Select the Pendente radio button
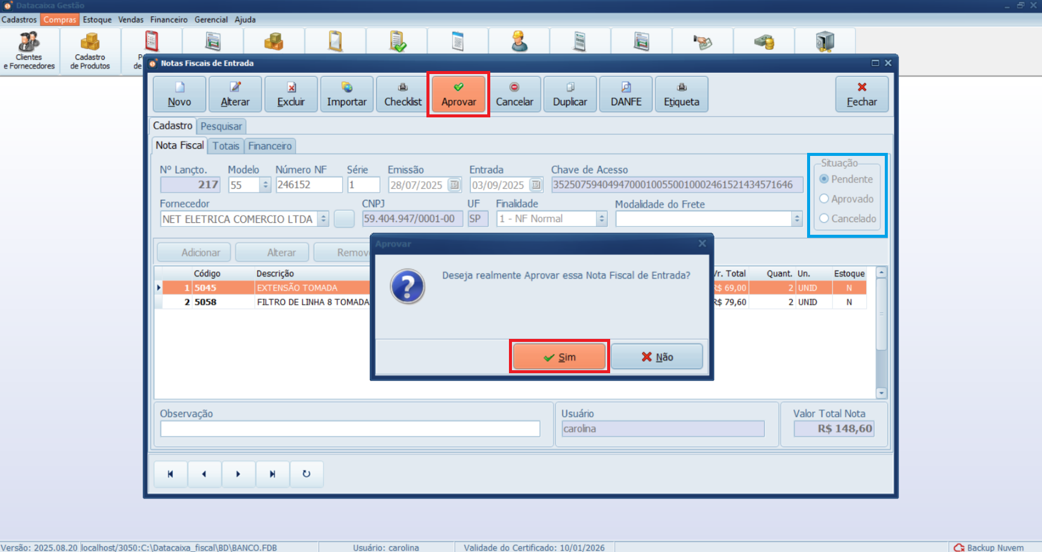1042x552 pixels. 824,179
